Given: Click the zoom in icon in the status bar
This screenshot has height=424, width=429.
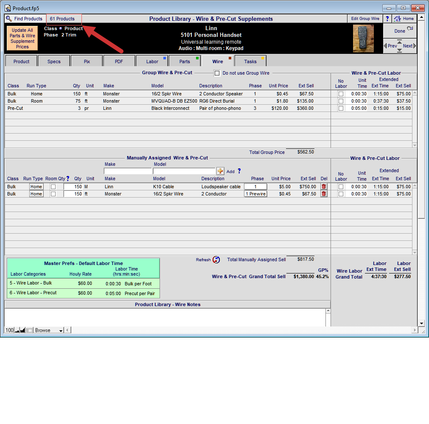Looking at the screenshot, I should (22, 330).
